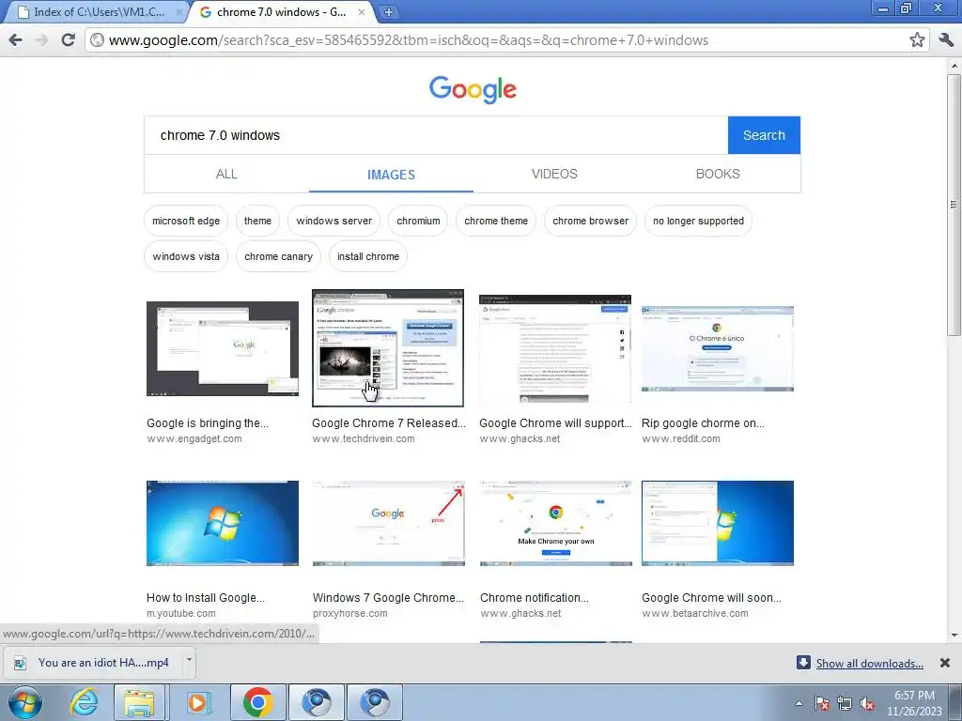The image size is (962, 721).
Task: Click the site info globe icon in address bar
Action: coord(97,40)
